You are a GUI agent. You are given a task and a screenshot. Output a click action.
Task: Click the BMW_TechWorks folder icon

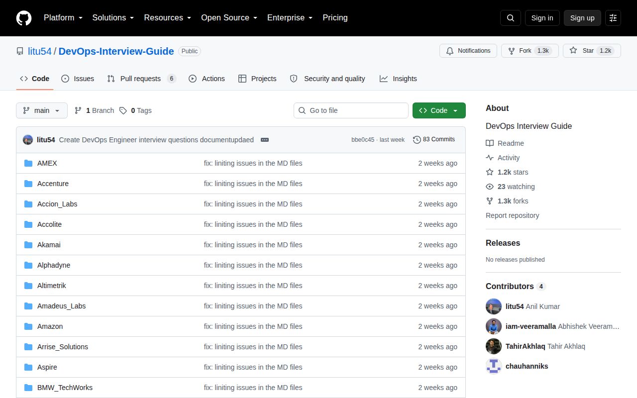(x=28, y=388)
